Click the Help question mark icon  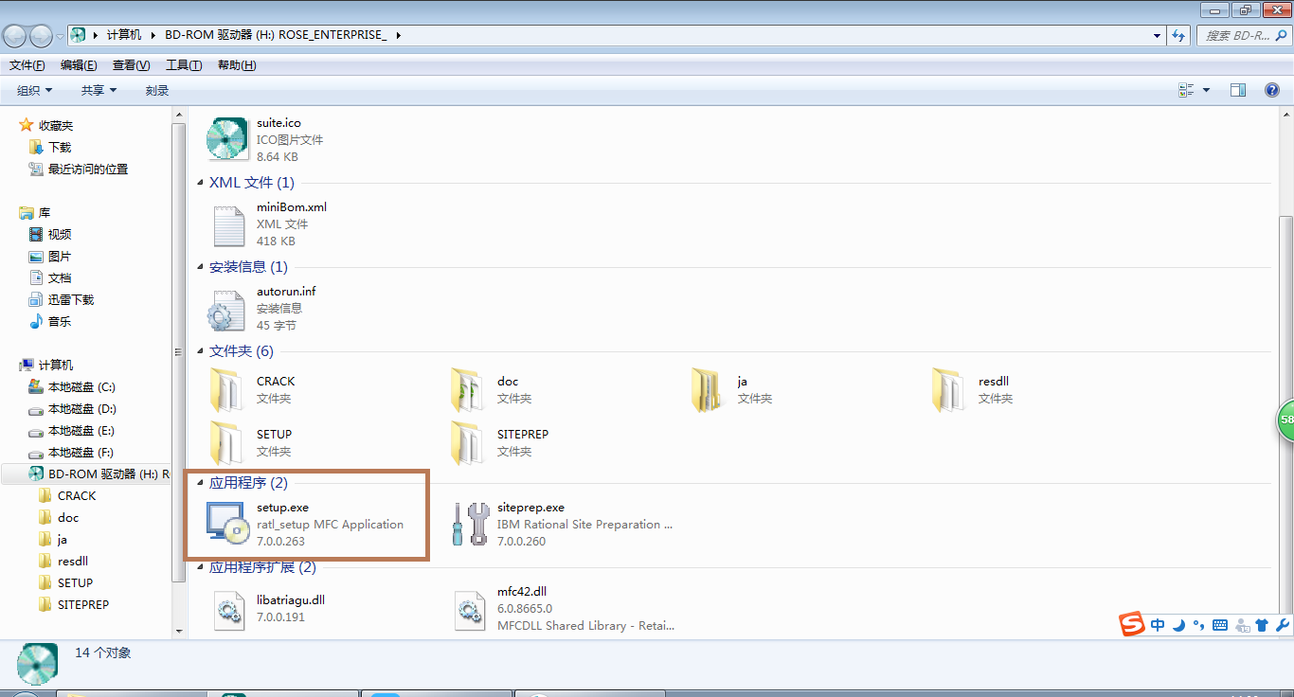pos(1272,90)
